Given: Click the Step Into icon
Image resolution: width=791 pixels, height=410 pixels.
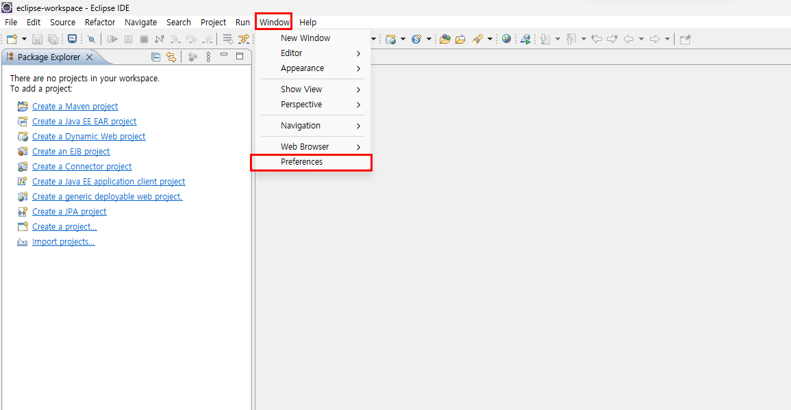Looking at the screenshot, I should click(175, 39).
